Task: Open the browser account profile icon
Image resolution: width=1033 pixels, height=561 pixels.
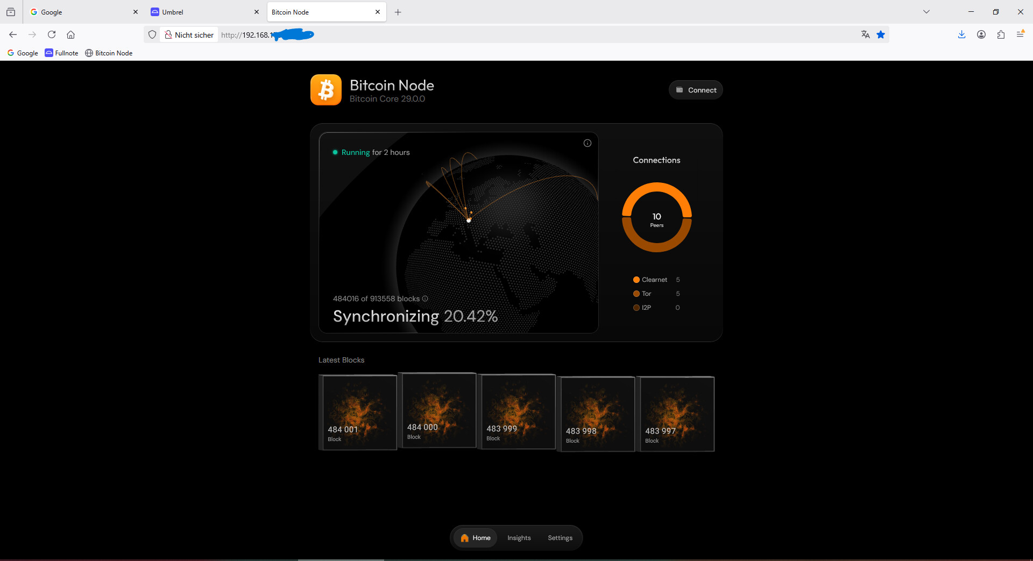Action: [981, 34]
